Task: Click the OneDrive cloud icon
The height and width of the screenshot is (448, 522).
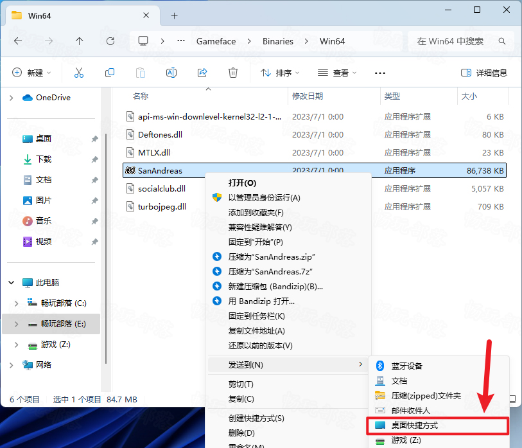Action: (28, 98)
